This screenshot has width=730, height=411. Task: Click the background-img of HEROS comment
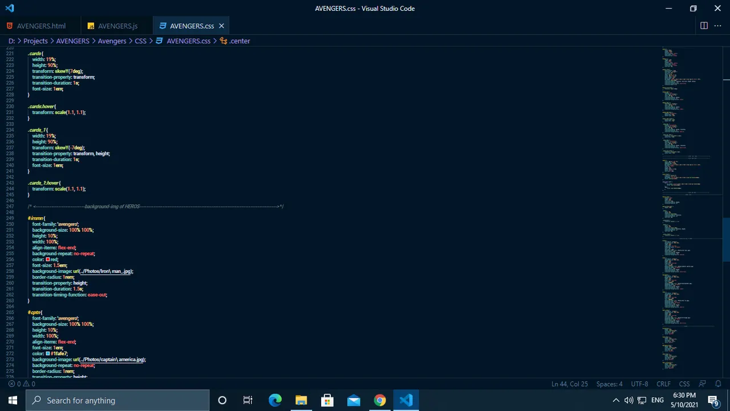coord(156,207)
